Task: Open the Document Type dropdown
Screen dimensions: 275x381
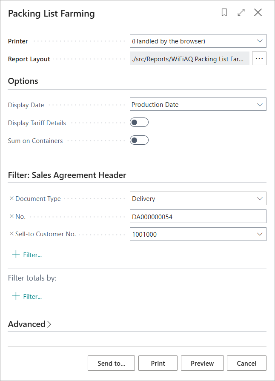Action: 198,198
